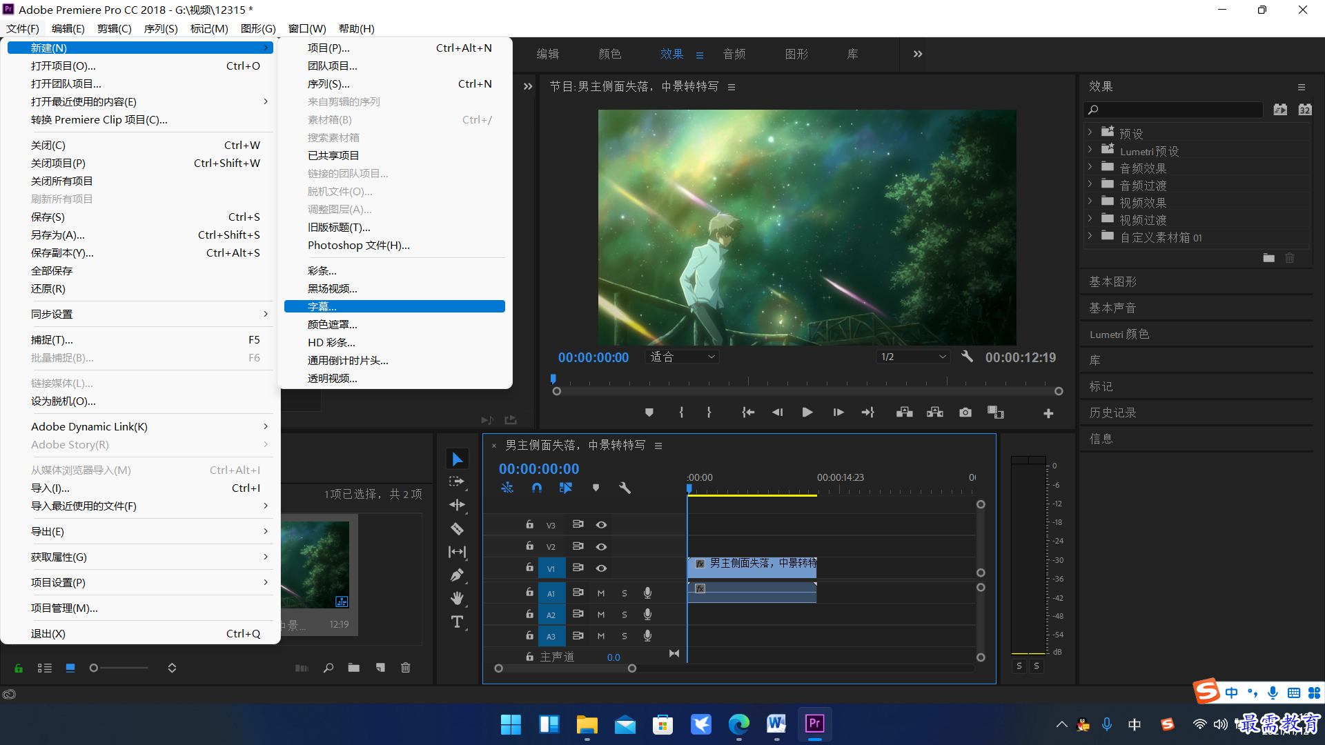This screenshot has width=1325, height=745.
Task: Click the Mark Out brace icon
Action: [x=709, y=413]
